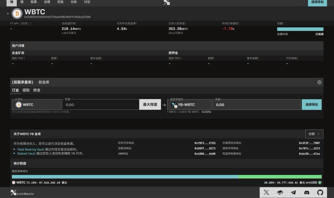Open the Discord link in footer
The image size is (334, 198).
[x=307, y=192]
